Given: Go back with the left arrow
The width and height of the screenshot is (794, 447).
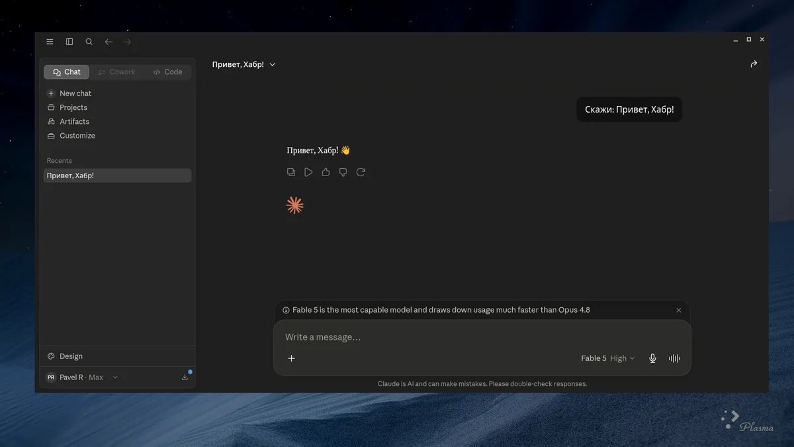Looking at the screenshot, I should pos(109,42).
